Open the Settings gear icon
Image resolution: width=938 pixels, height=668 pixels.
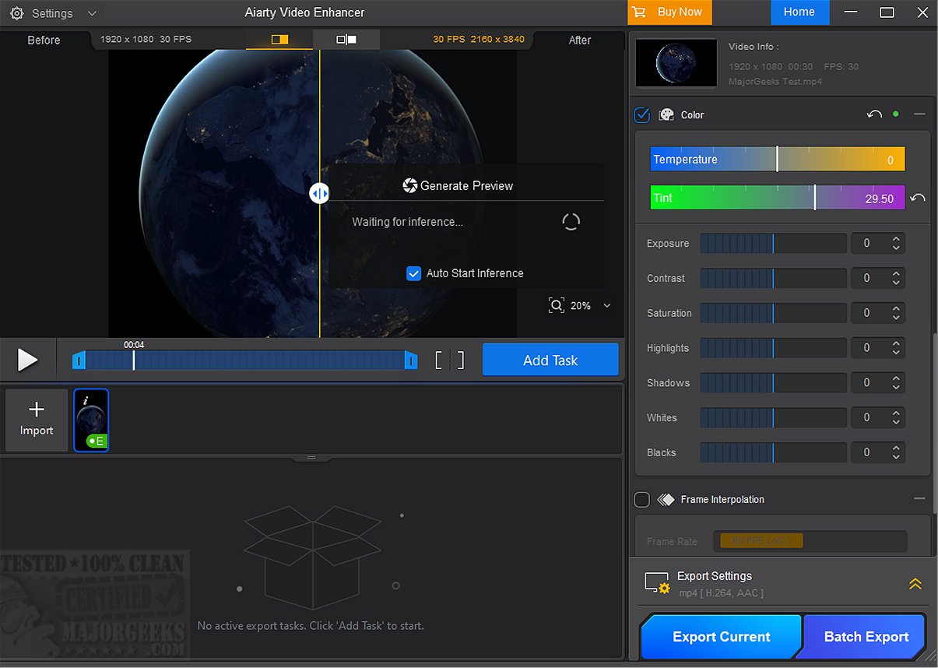point(16,13)
